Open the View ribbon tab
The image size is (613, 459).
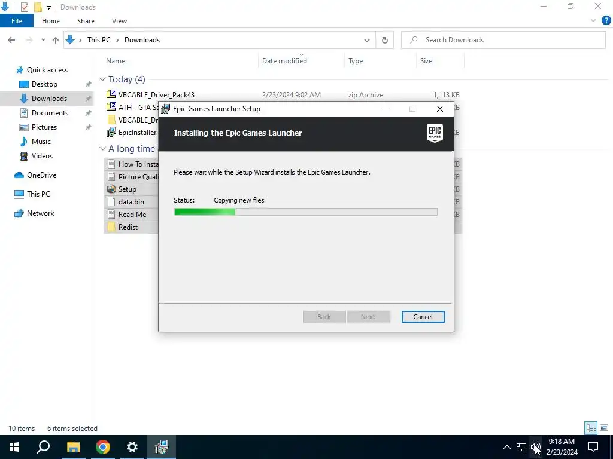click(119, 21)
